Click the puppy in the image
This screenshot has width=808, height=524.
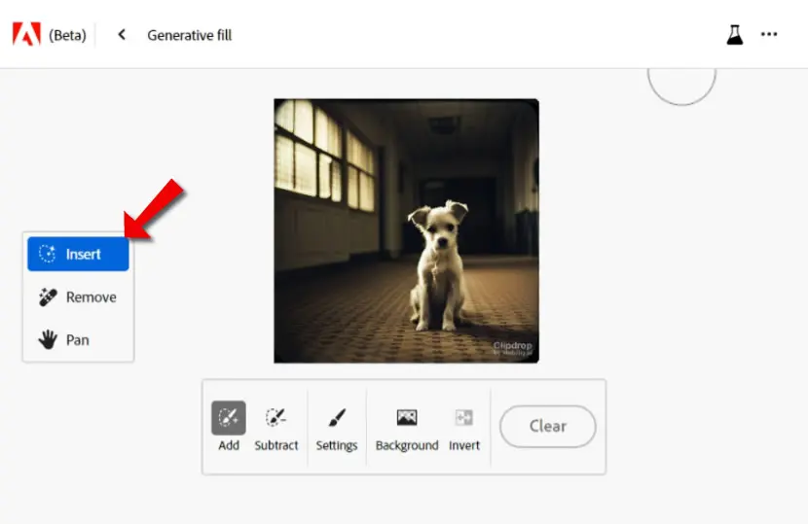coord(437,265)
